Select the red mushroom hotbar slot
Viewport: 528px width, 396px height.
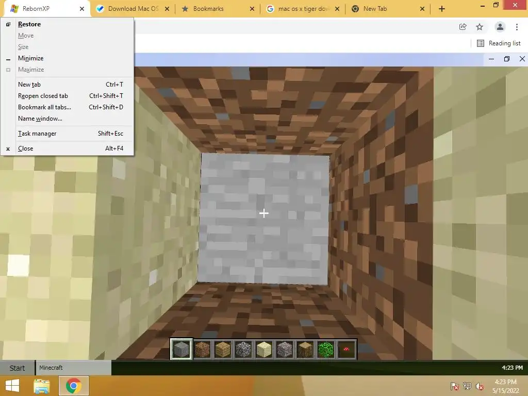[x=346, y=349]
